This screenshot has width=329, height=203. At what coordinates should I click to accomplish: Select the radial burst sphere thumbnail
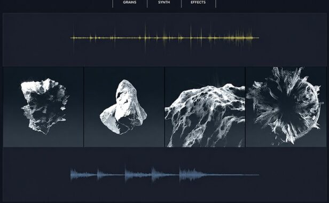(x=286, y=107)
